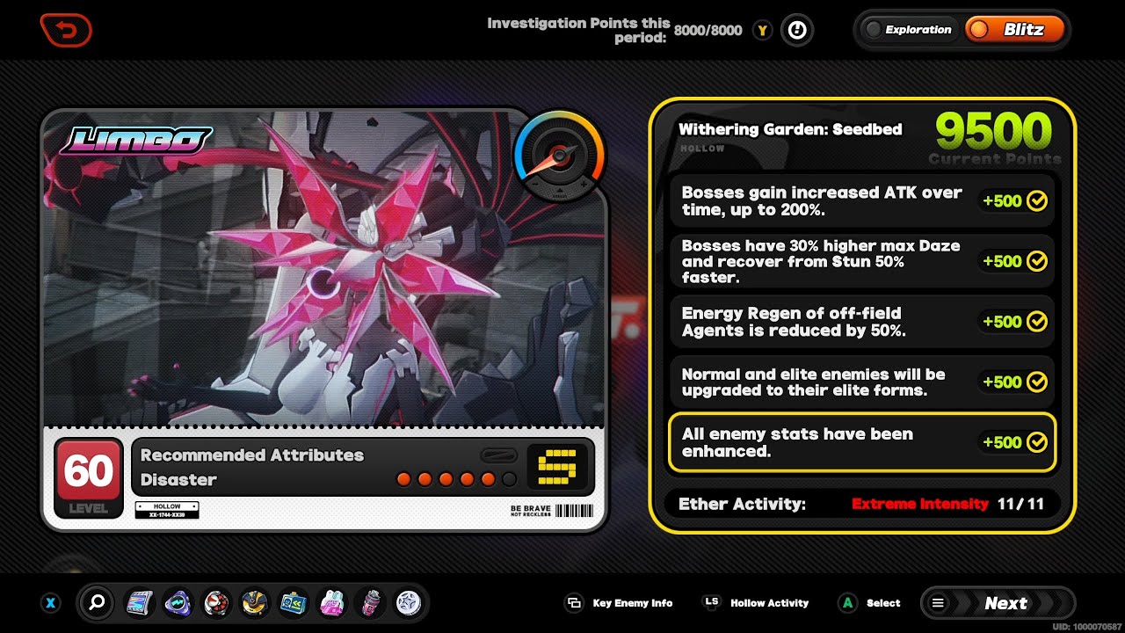Screen dimensions: 1125x633
Task: Select the film strip reward icon
Action: coord(140,603)
